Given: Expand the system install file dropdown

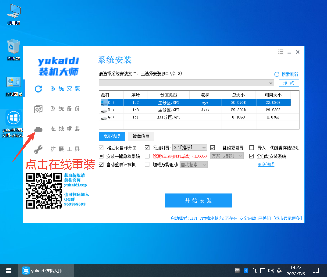Looking at the screenshot, I should pos(271,83).
